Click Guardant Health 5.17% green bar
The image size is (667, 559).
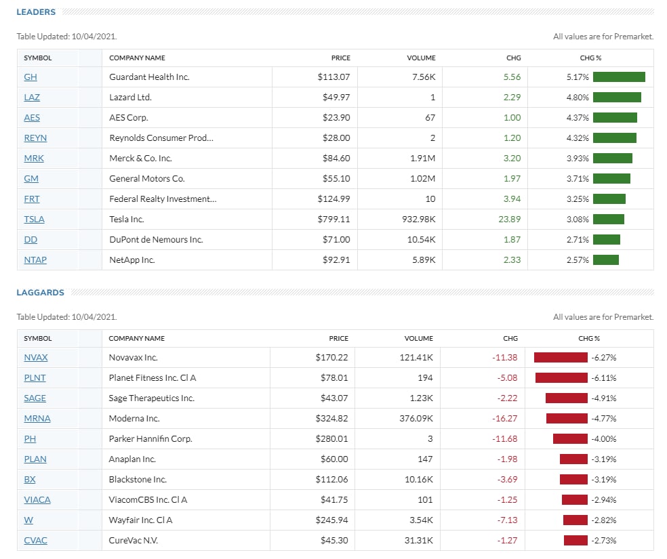[x=619, y=77]
